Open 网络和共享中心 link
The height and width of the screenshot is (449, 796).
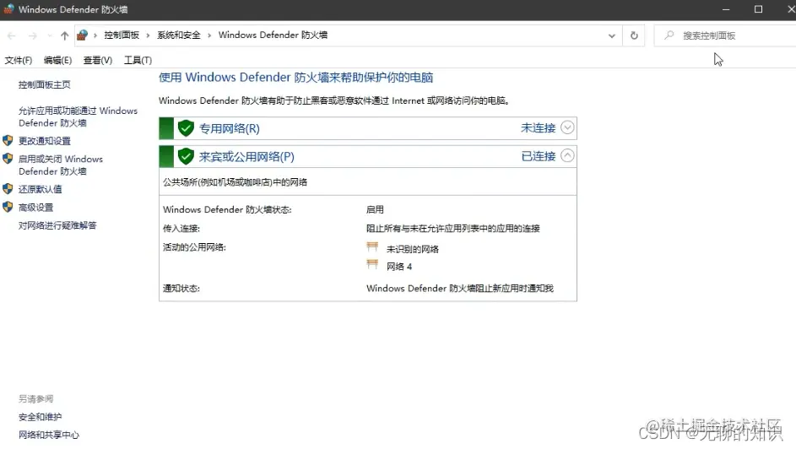pos(49,435)
